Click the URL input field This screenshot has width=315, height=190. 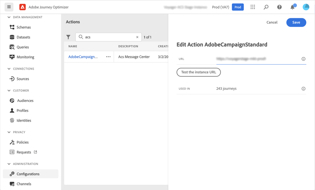pyautogui.click(x=261, y=59)
